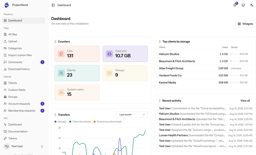Image resolution: width=256 pixels, height=155 pixels.
Task: Click Halcyon Studios quota progress bar
Action: pos(234,54)
